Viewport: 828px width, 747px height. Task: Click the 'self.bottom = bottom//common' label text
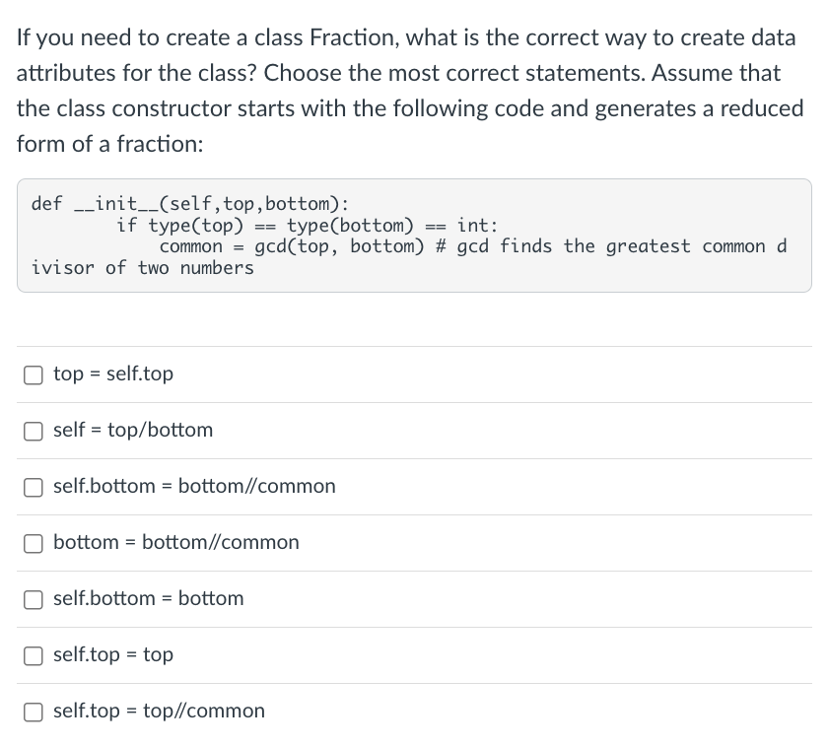pos(193,487)
